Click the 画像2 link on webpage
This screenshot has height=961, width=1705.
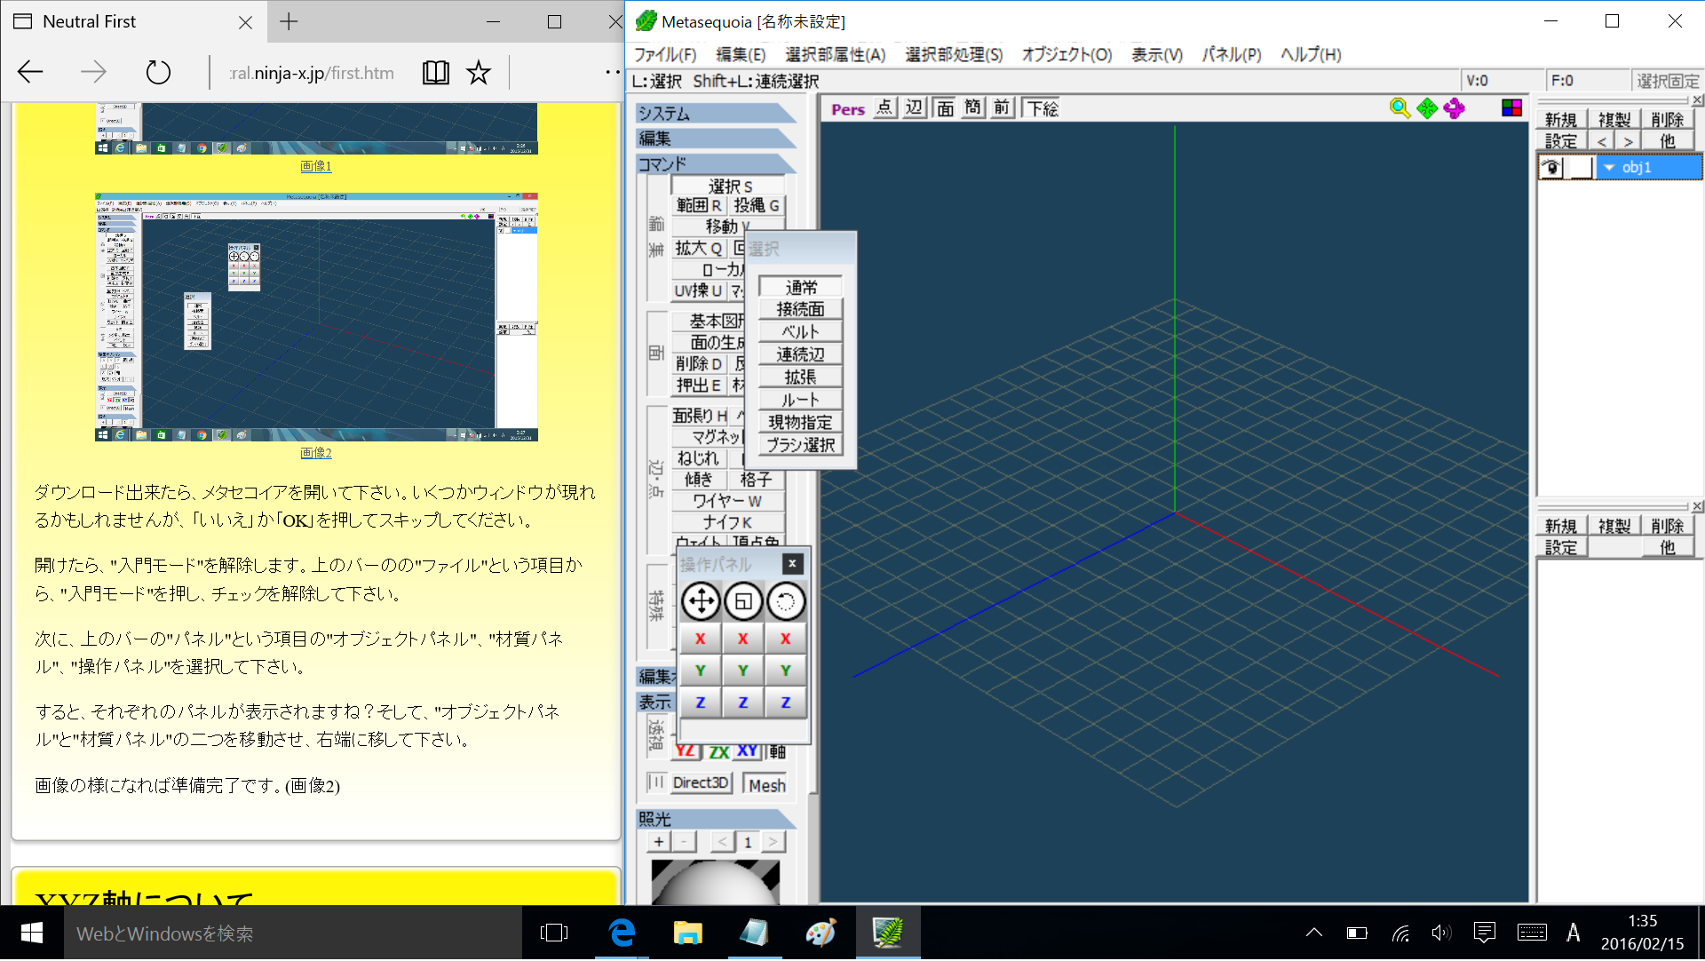tap(315, 453)
